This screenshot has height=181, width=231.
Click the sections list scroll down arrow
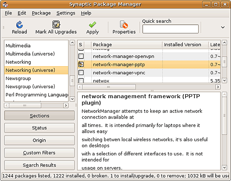pos(72,99)
